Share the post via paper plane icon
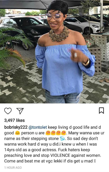The height and width of the screenshot is (172, 109). pos(20,111)
